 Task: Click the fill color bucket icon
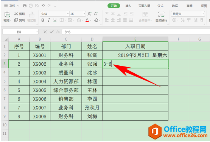point(79,20)
